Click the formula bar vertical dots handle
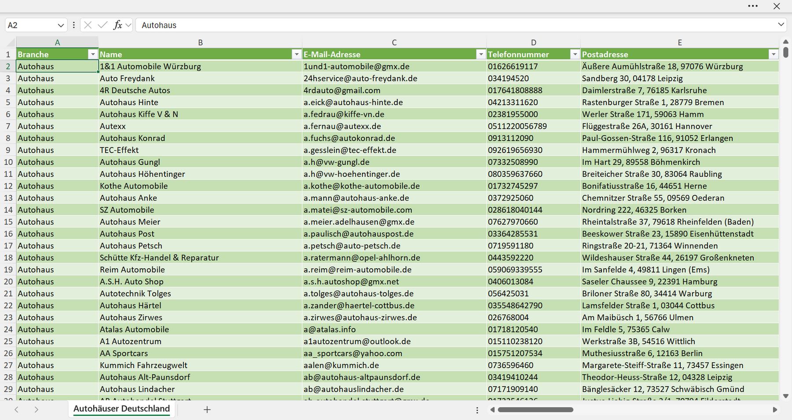792x420 pixels. tap(73, 25)
